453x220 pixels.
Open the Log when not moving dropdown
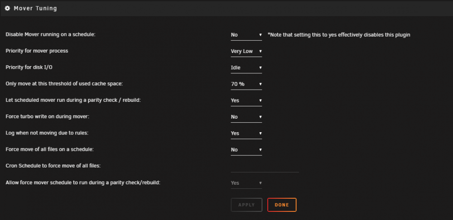point(246,134)
